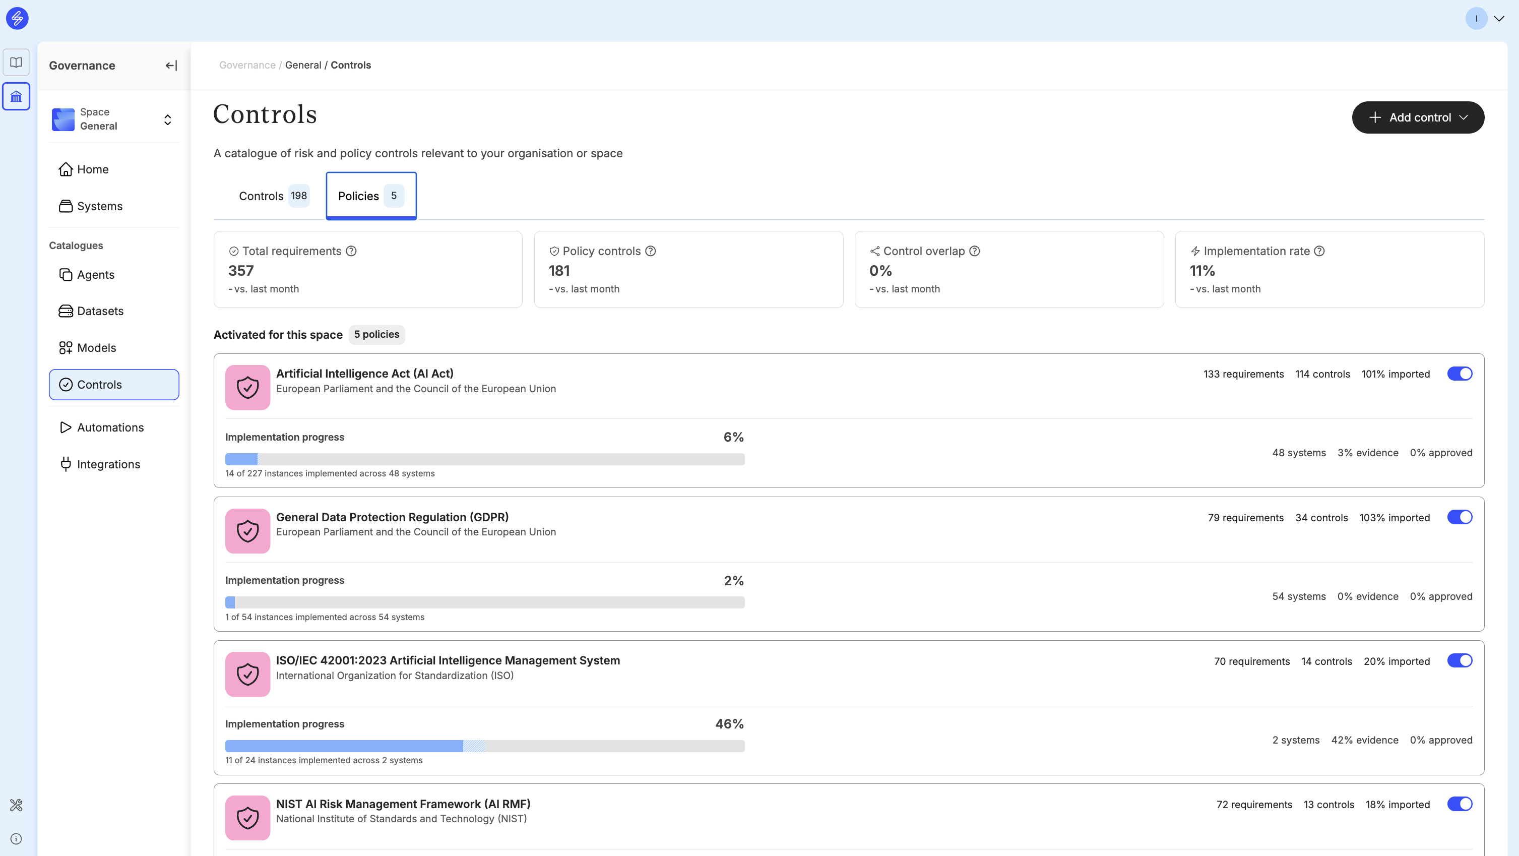
Task: Click the Controls breadcrumb
Action: click(x=351, y=65)
